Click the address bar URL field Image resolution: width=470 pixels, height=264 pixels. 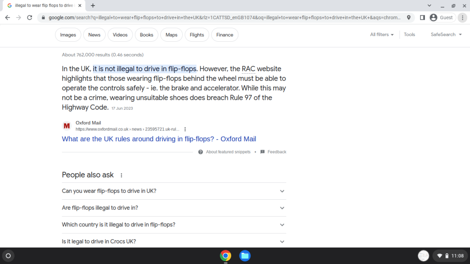[224, 18]
